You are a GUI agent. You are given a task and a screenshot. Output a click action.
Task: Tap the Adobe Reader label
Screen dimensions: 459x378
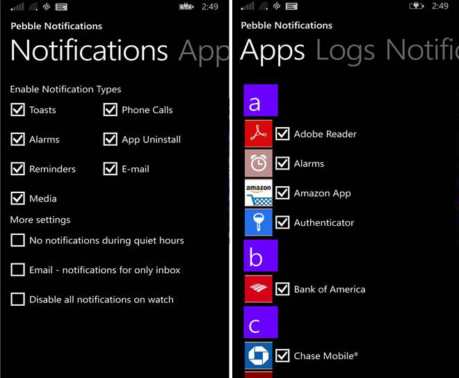coord(325,134)
